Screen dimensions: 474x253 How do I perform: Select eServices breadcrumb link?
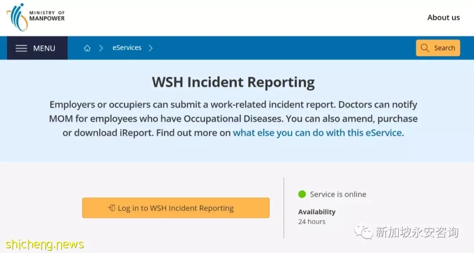(x=127, y=48)
